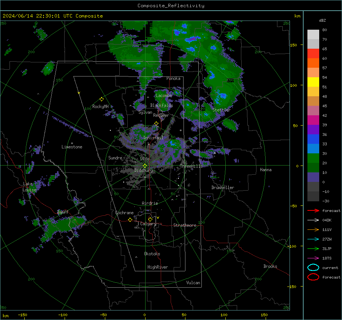The image size is (342, 320).
Task: Click the red forecast arrow in legend
Action: coord(313,210)
